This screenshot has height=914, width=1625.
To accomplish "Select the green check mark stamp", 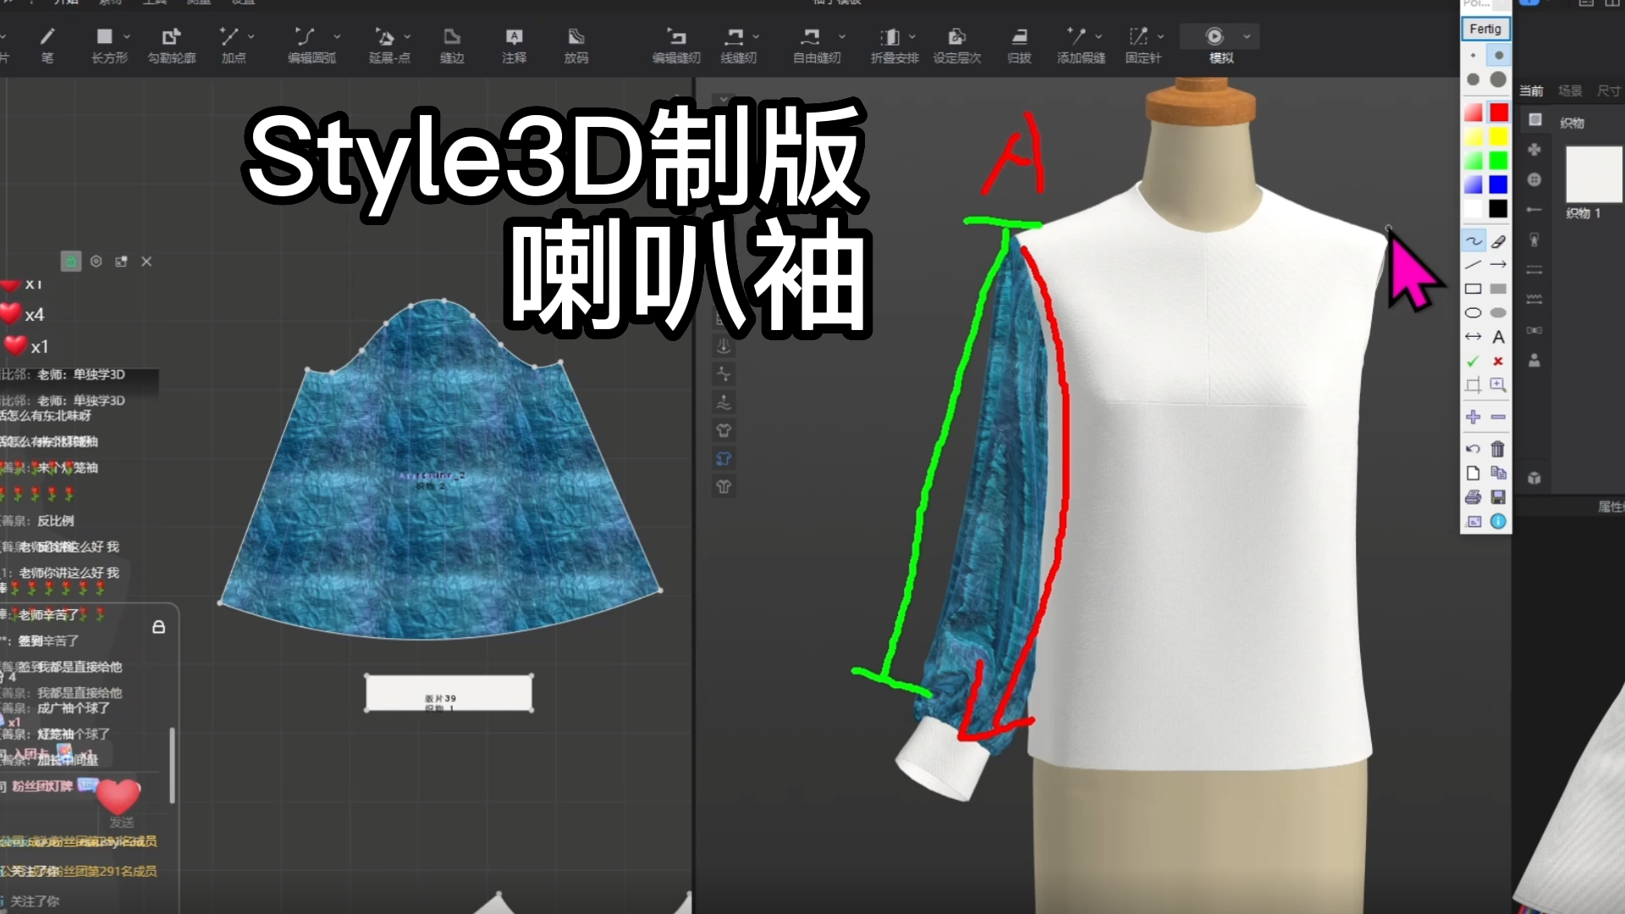I will click(1473, 361).
